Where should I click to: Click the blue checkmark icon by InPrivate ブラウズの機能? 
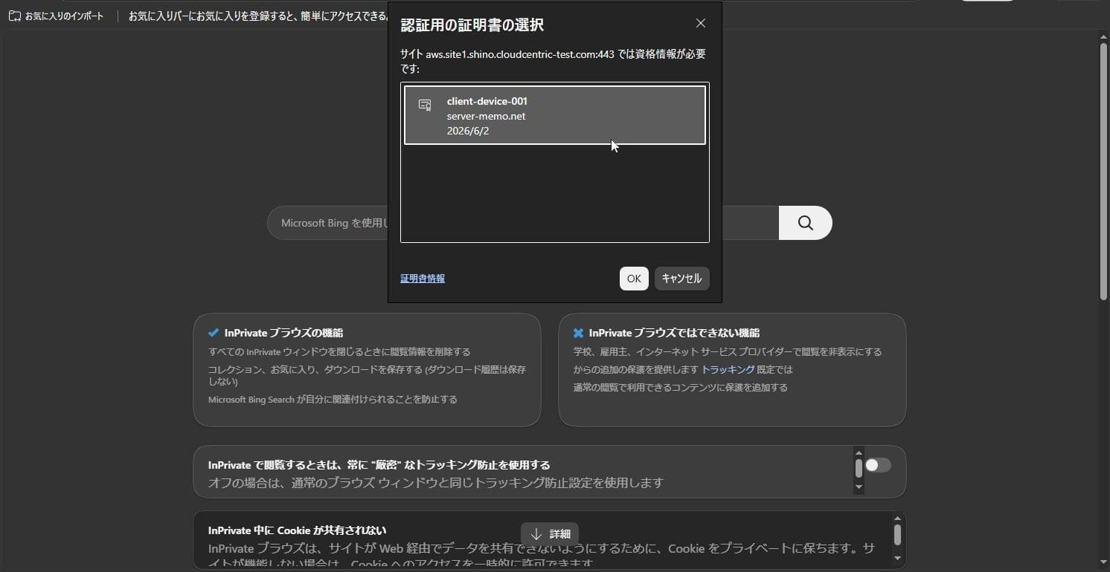tap(214, 333)
